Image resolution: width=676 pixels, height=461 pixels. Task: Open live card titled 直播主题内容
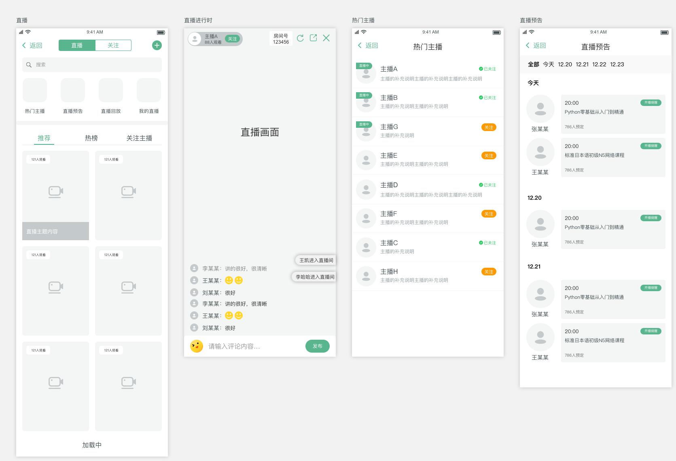55,195
